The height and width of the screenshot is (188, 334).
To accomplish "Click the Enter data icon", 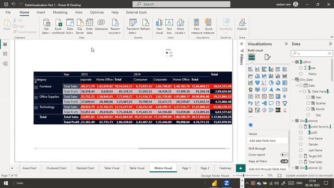I will point(89,27).
